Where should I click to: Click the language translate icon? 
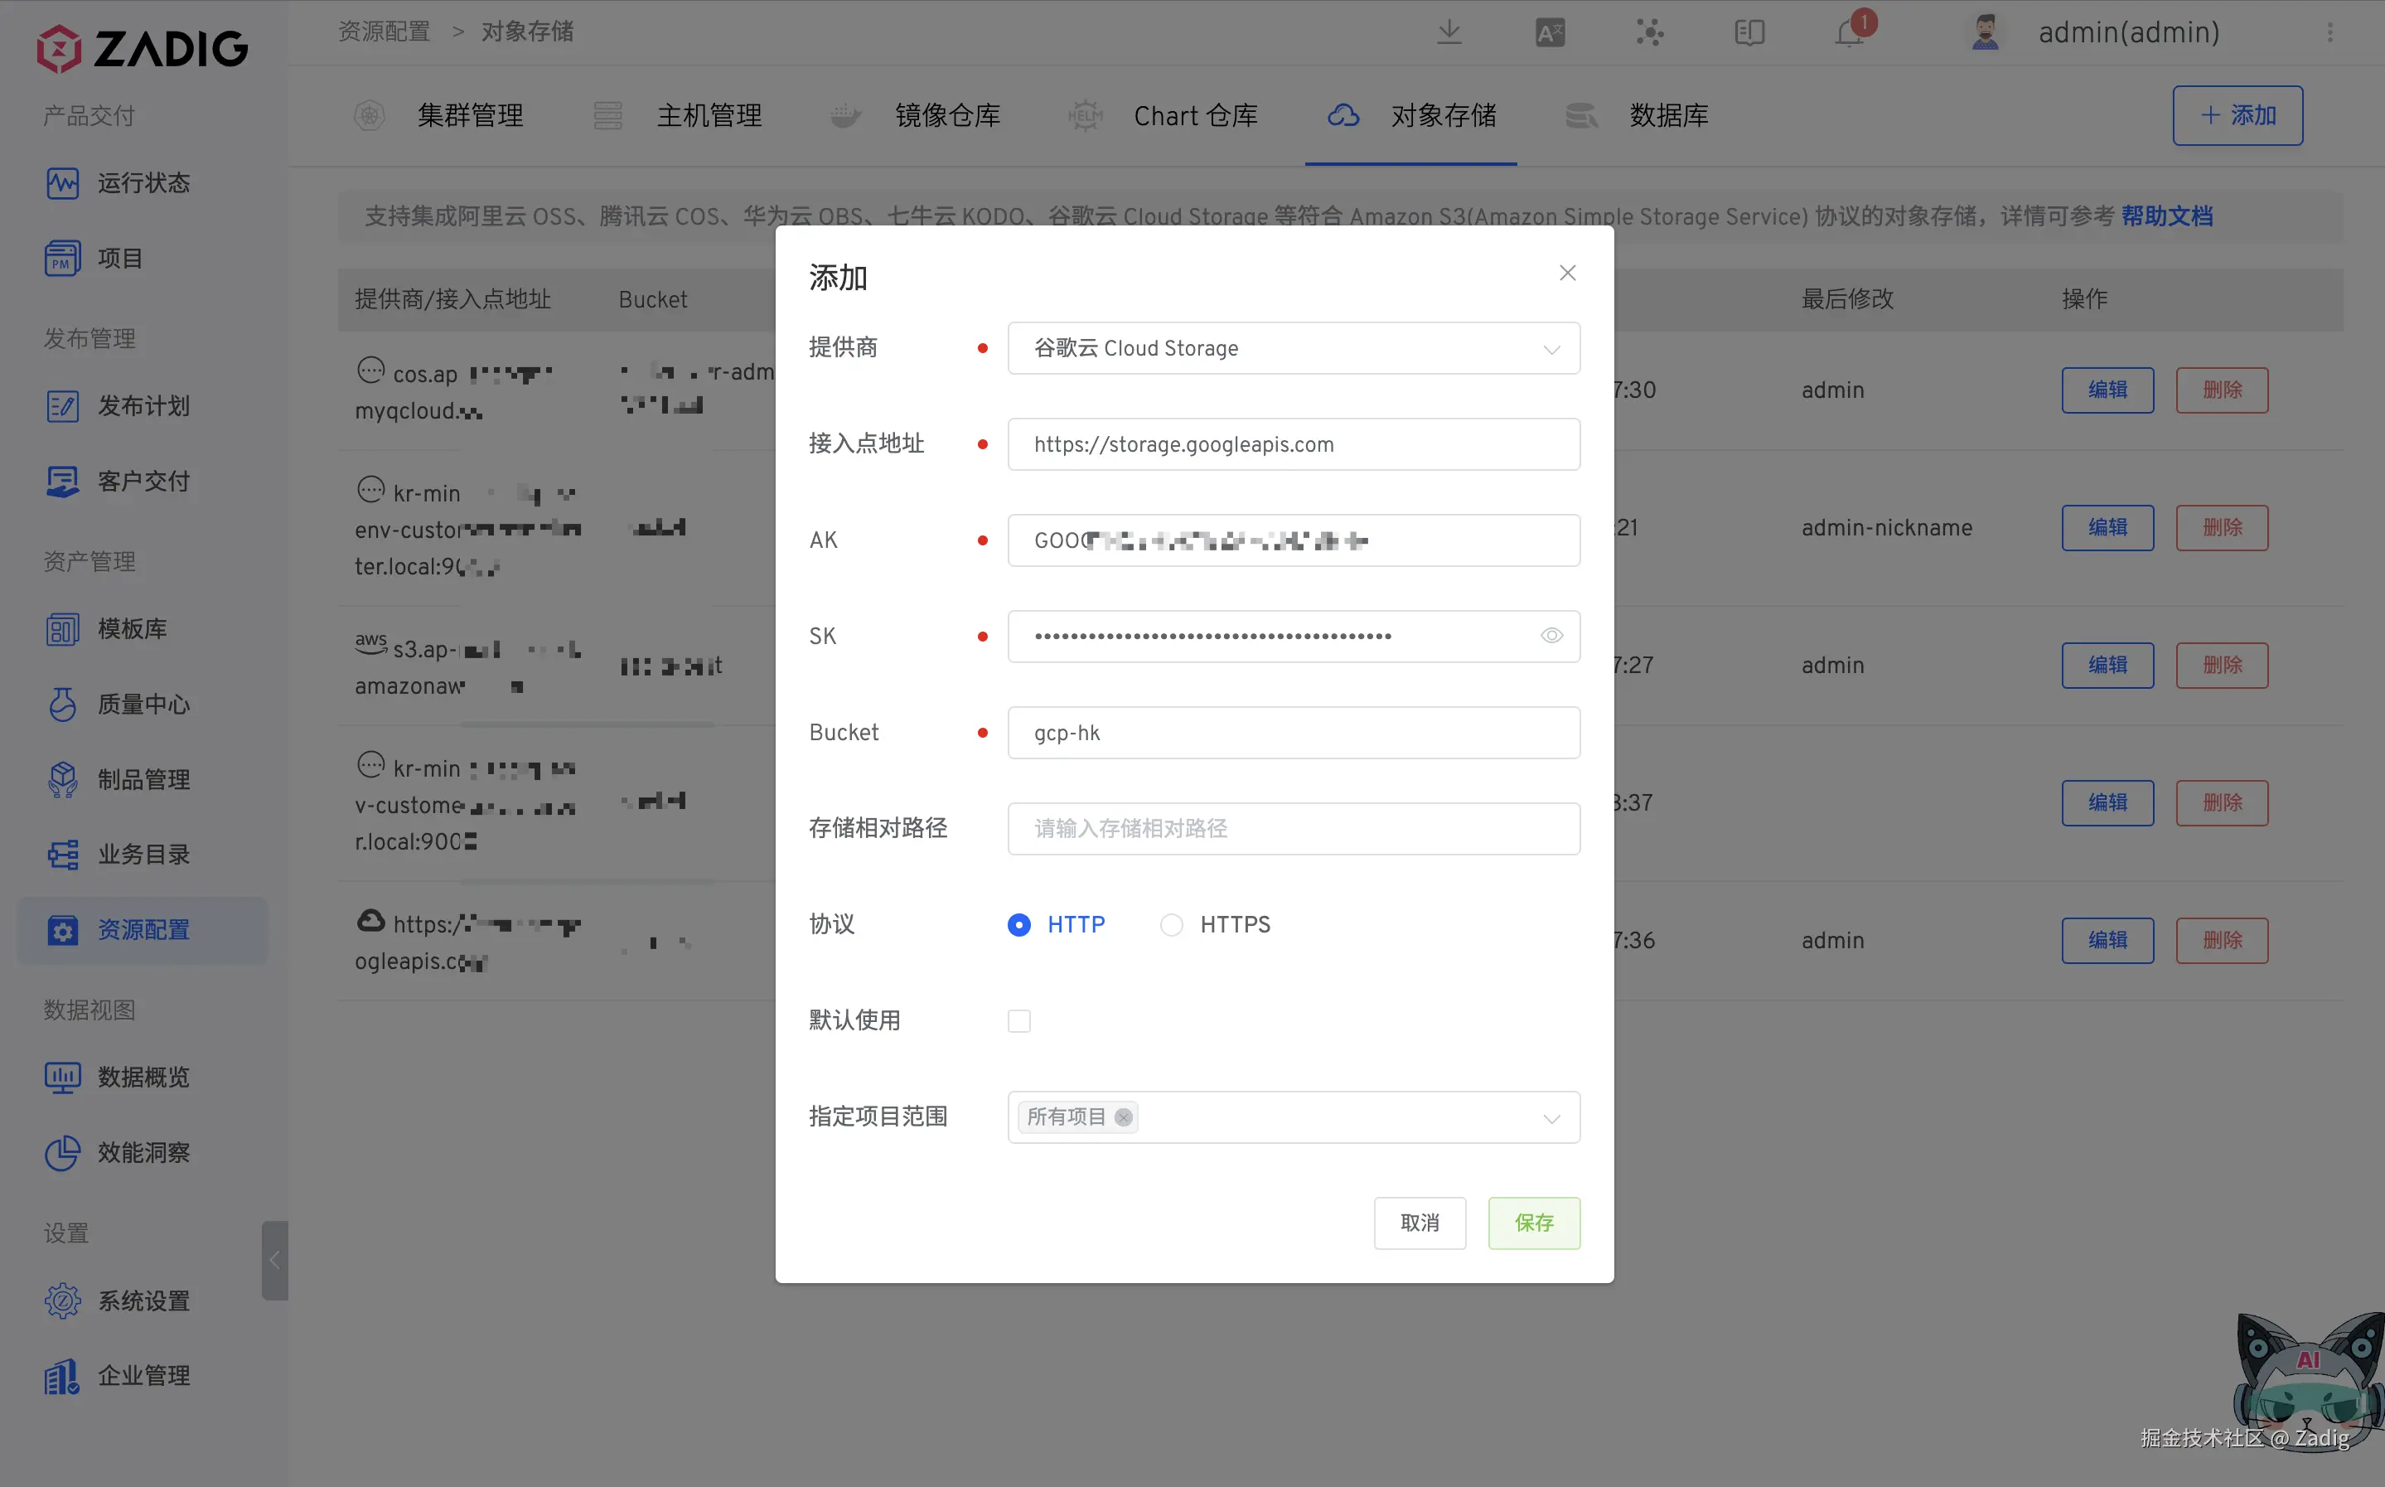click(x=1550, y=32)
